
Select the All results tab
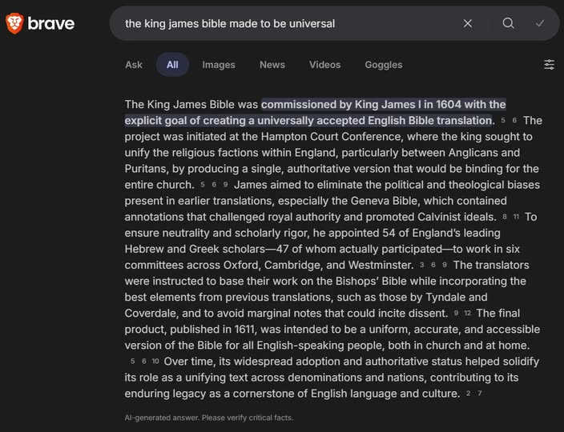(172, 65)
